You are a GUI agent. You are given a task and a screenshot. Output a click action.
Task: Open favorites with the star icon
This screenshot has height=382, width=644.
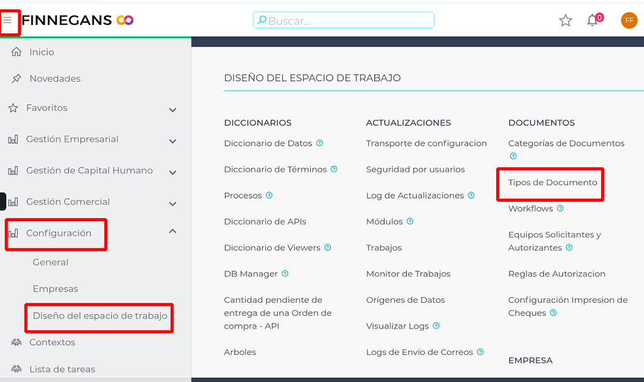[x=565, y=20]
